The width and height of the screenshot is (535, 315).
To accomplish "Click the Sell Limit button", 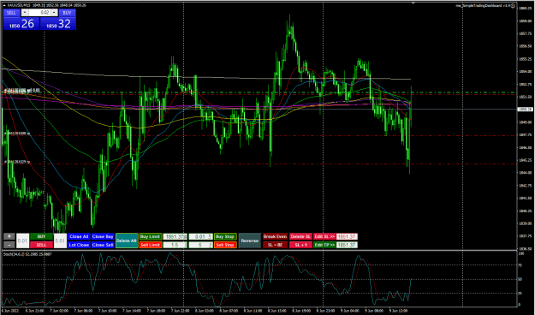I will (x=151, y=245).
